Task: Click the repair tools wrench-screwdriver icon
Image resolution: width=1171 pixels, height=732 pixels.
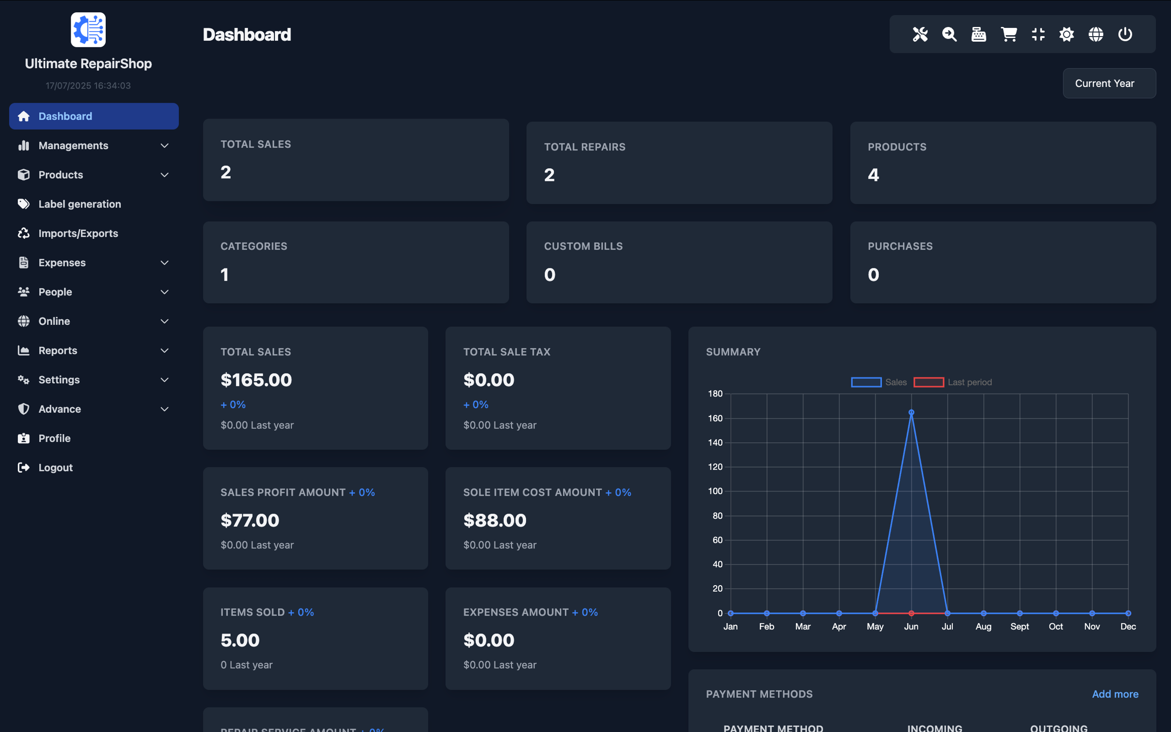Action: [x=920, y=34]
